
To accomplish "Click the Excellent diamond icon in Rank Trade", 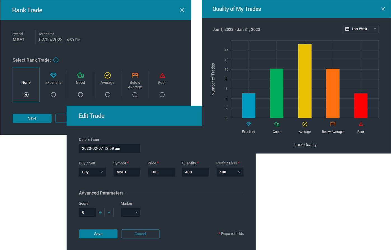I will tap(53, 75).
